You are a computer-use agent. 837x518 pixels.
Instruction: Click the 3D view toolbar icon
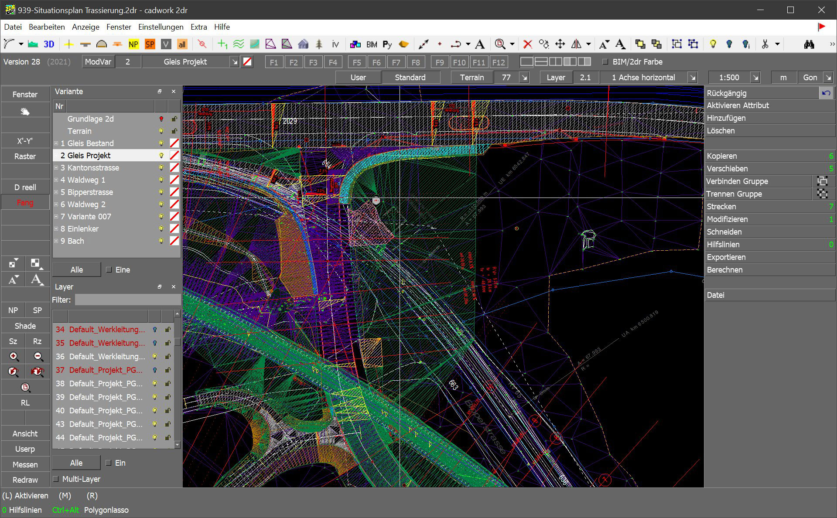pos(49,44)
